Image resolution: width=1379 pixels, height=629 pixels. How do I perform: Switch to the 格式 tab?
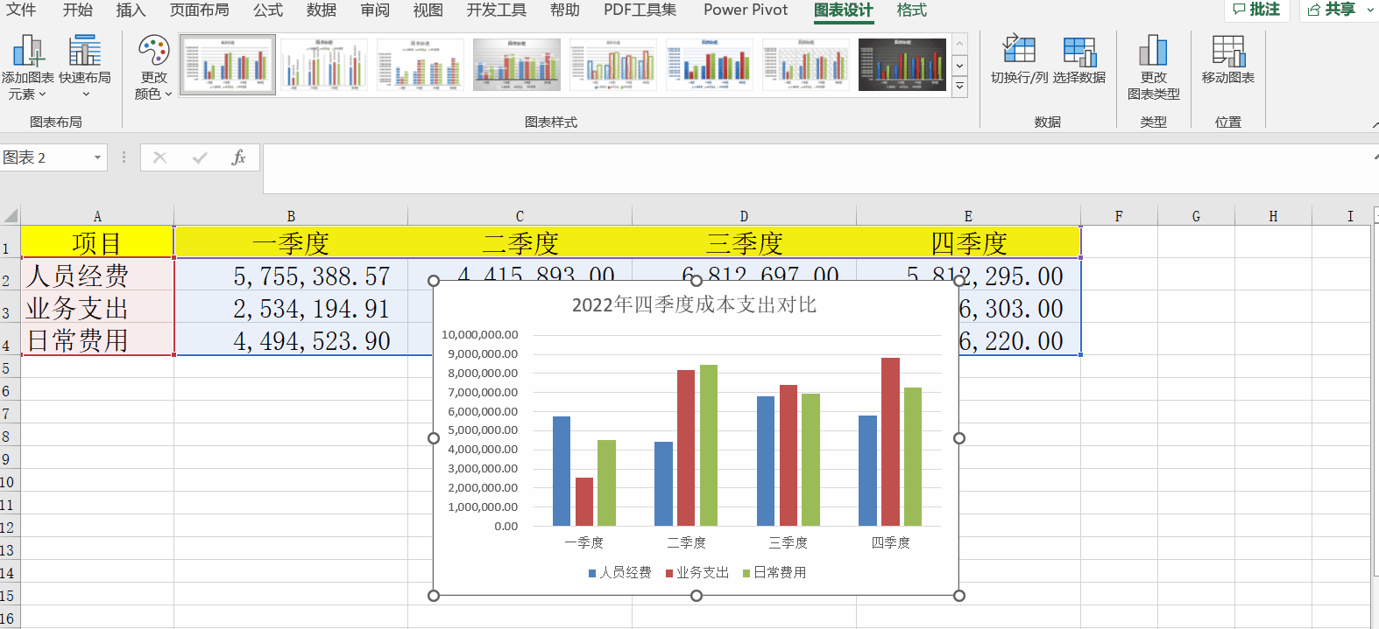tap(912, 10)
